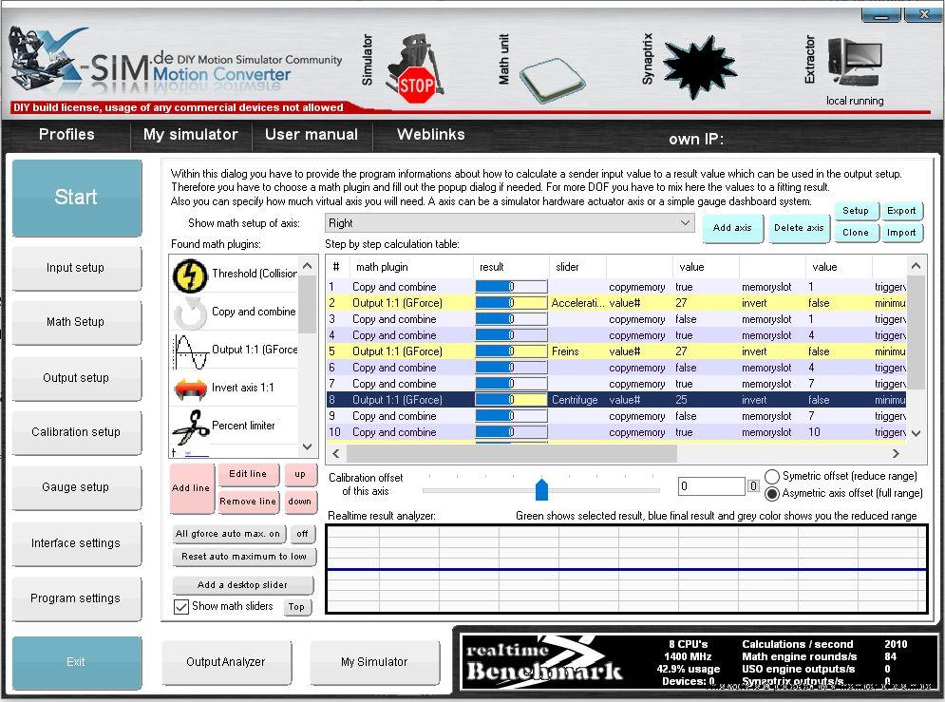945x702 pixels.
Task: Click result slider bar in row 8
Action: pyautogui.click(x=511, y=400)
